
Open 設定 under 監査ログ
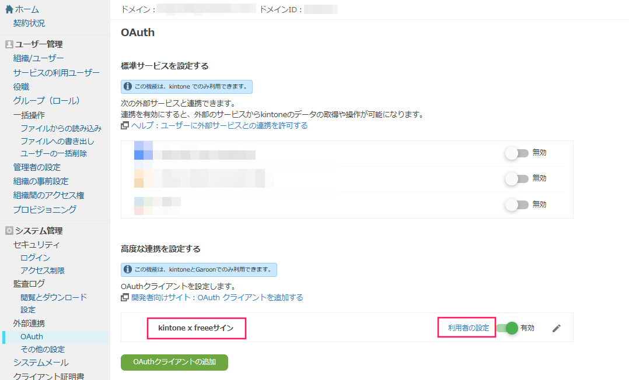click(x=28, y=310)
